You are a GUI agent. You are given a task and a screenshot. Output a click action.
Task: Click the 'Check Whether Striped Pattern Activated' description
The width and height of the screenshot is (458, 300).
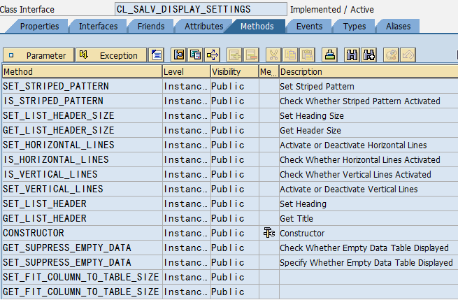(368, 101)
